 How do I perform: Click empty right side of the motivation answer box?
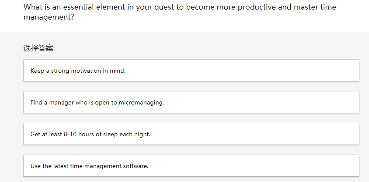pyautogui.click(x=284, y=71)
